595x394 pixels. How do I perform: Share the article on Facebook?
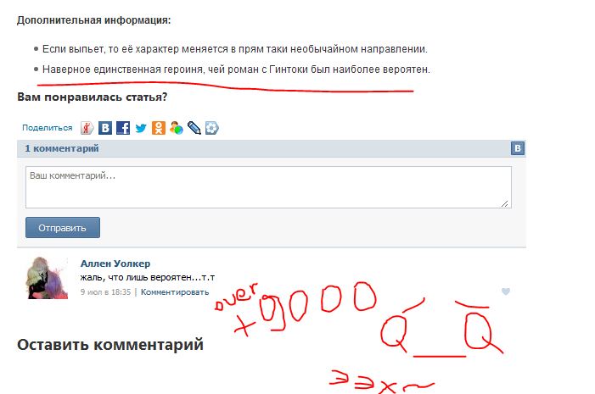123,128
